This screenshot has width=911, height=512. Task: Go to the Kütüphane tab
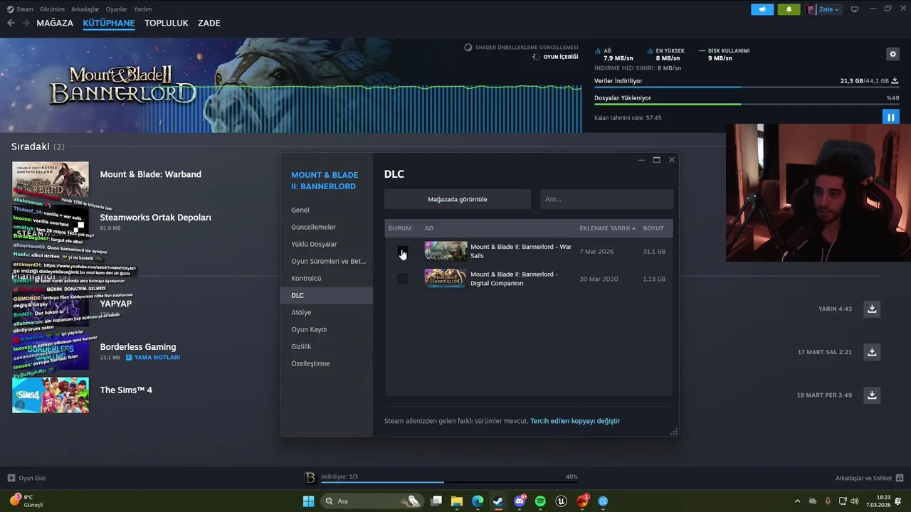pyautogui.click(x=109, y=23)
